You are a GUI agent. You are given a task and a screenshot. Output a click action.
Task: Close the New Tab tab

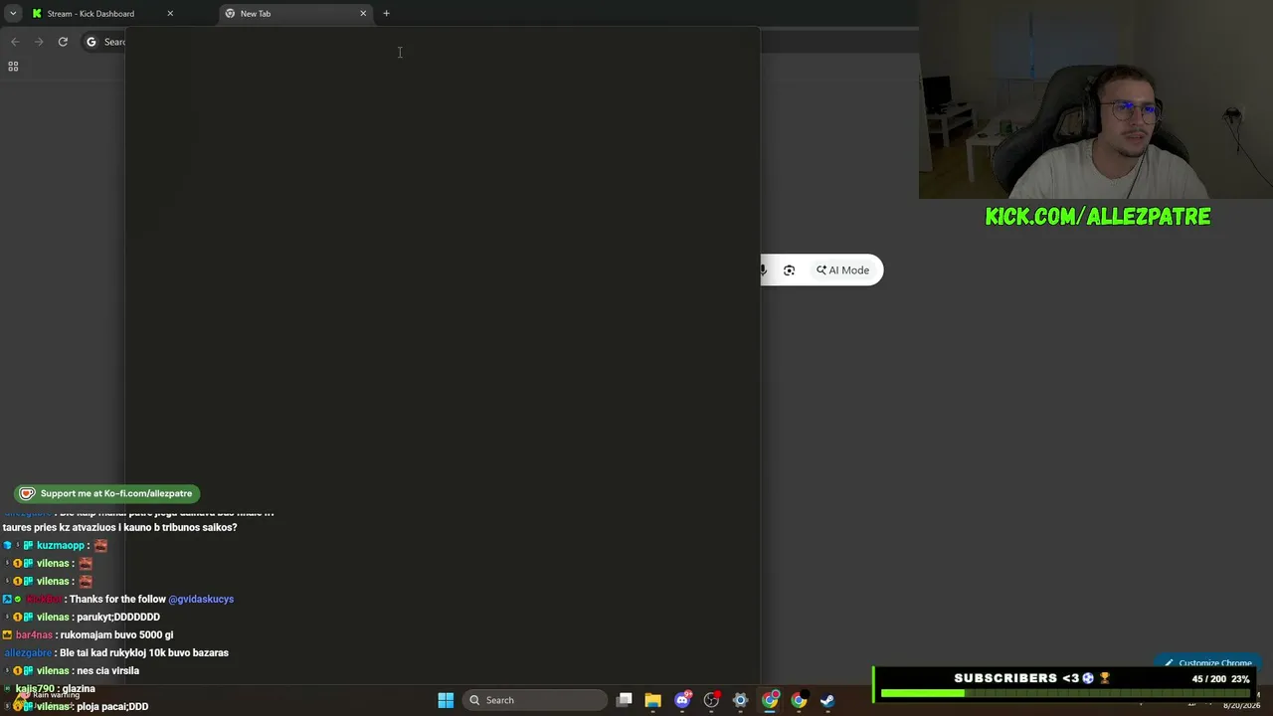pyautogui.click(x=363, y=13)
